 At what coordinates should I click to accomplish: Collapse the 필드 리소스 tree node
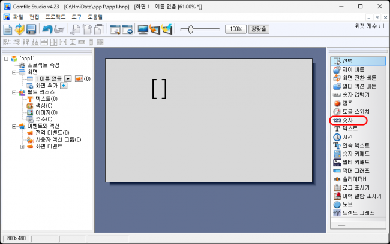point(14,93)
